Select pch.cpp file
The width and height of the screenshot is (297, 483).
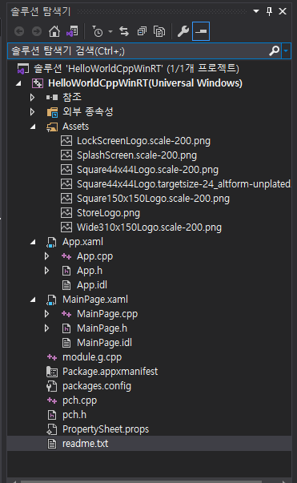click(80, 400)
